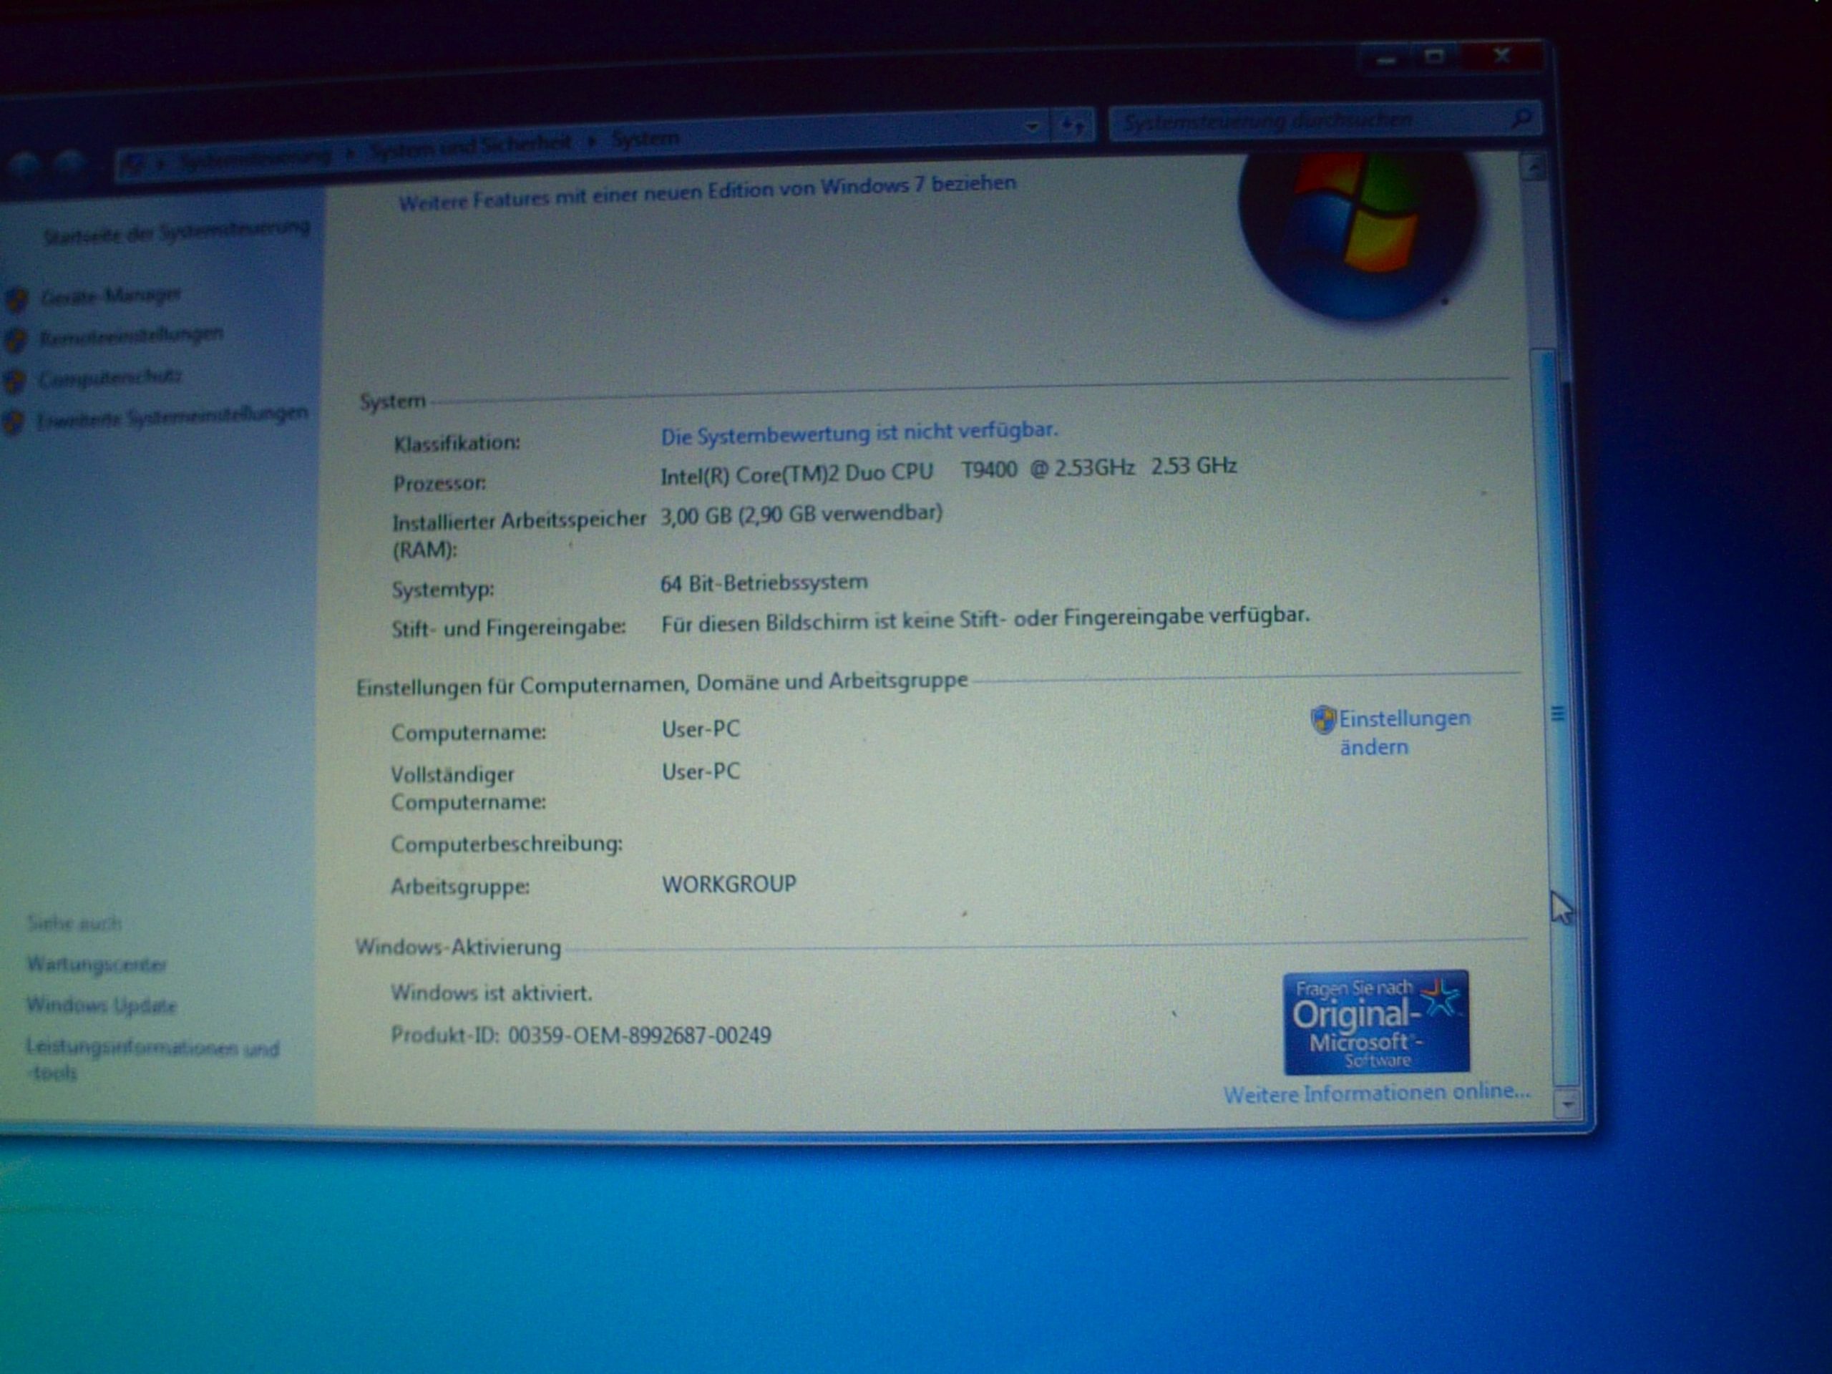This screenshot has height=1374, width=1832.
Task: Click the scrollbar down arrow
Action: (x=1567, y=1103)
